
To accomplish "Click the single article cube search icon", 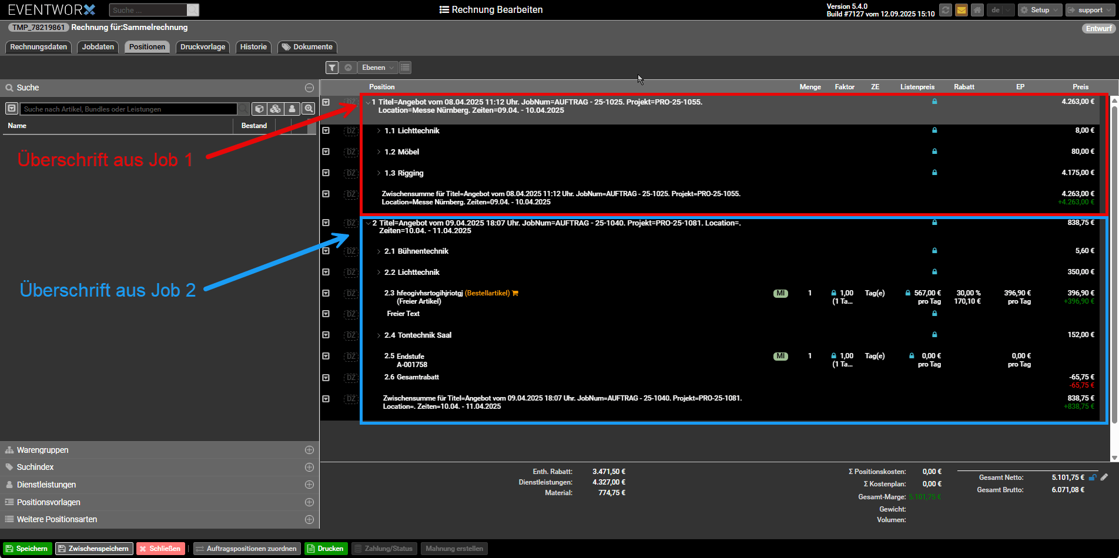I will pyautogui.click(x=259, y=109).
